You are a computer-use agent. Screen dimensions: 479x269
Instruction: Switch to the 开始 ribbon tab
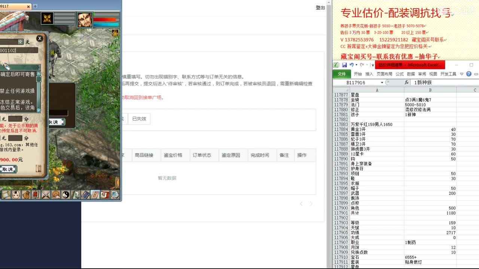coord(358,74)
